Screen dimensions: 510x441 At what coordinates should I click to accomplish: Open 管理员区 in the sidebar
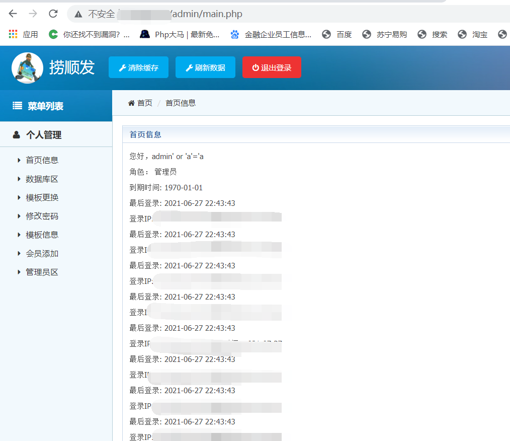[42, 272]
